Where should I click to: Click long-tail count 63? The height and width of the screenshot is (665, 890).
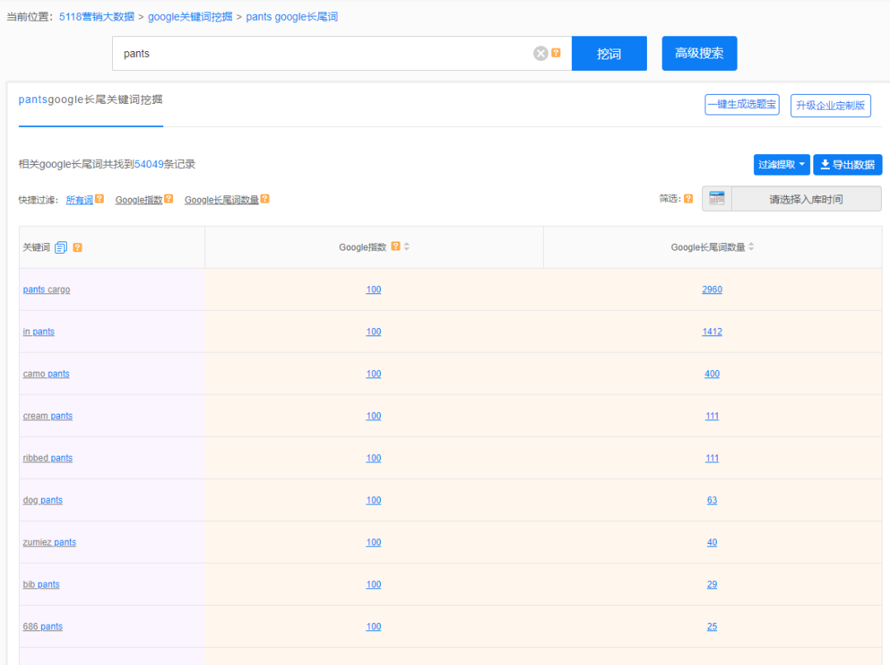[x=712, y=500]
